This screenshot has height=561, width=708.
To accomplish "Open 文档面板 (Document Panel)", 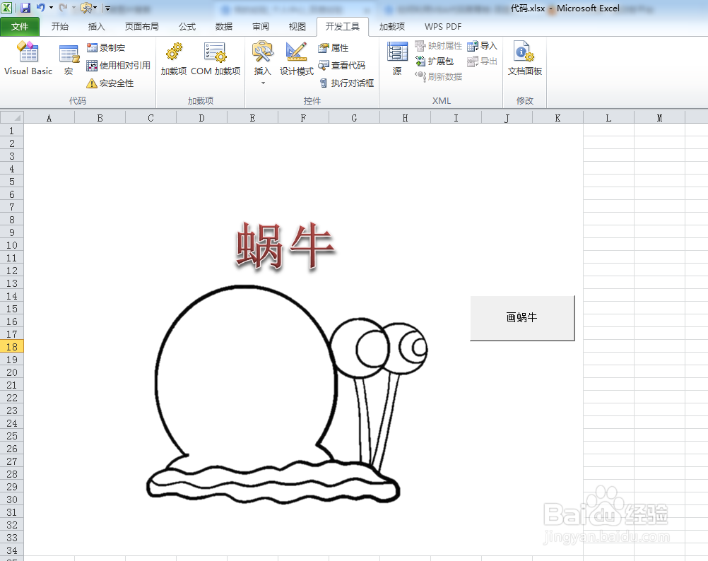I will click(524, 60).
